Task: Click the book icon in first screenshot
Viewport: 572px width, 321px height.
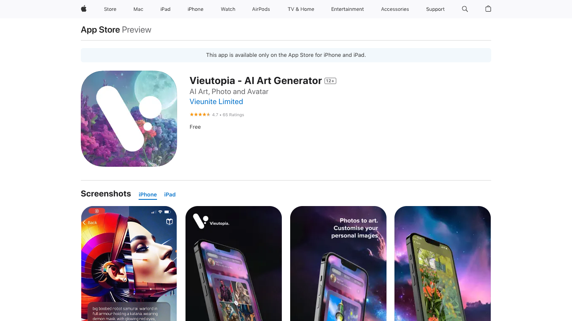Action: pyautogui.click(x=169, y=222)
